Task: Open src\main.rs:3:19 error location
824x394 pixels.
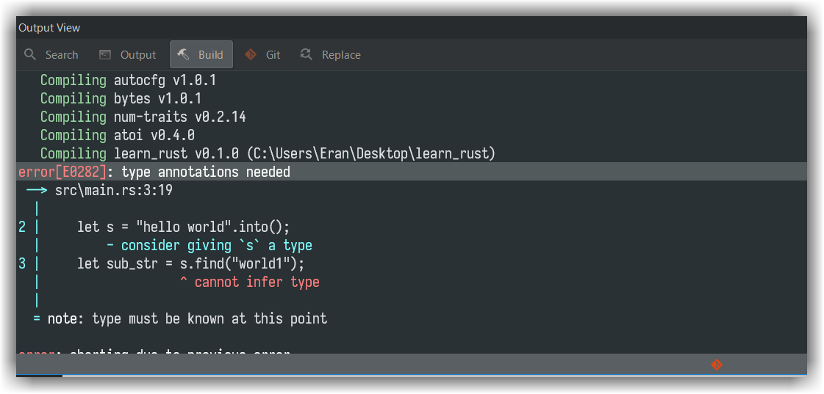Action: click(x=113, y=191)
